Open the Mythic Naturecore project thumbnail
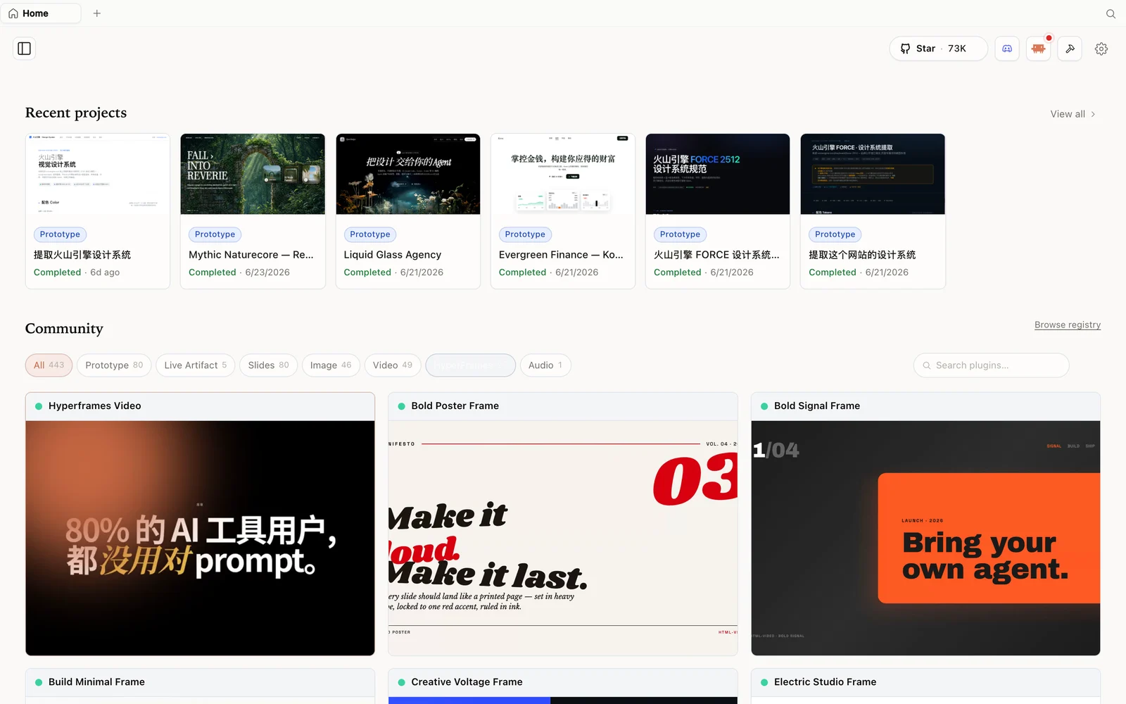Image resolution: width=1126 pixels, height=704 pixels. pyautogui.click(x=253, y=174)
